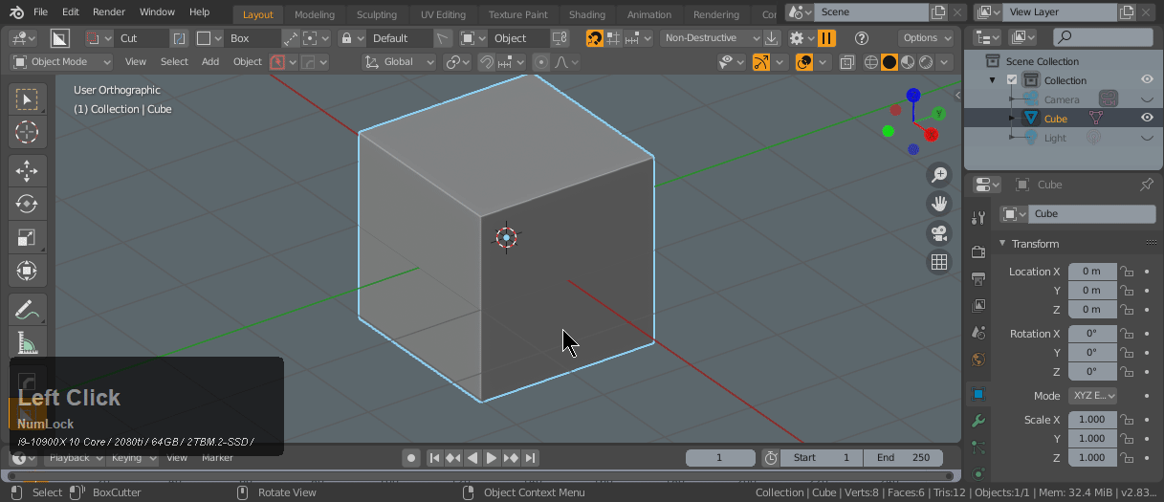Toggle lock for Location X
The image size is (1164, 502).
(x=1128, y=272)
